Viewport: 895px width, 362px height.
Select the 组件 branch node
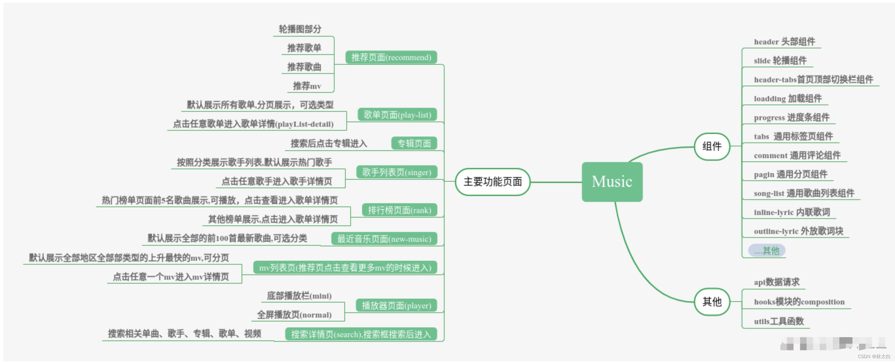point(712,147)
